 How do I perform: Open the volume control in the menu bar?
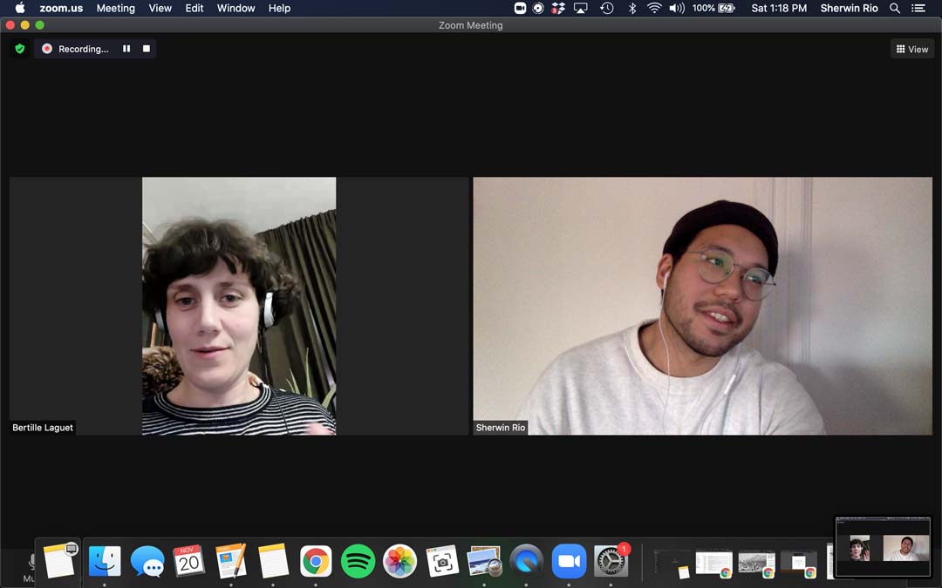click(677, 8)
